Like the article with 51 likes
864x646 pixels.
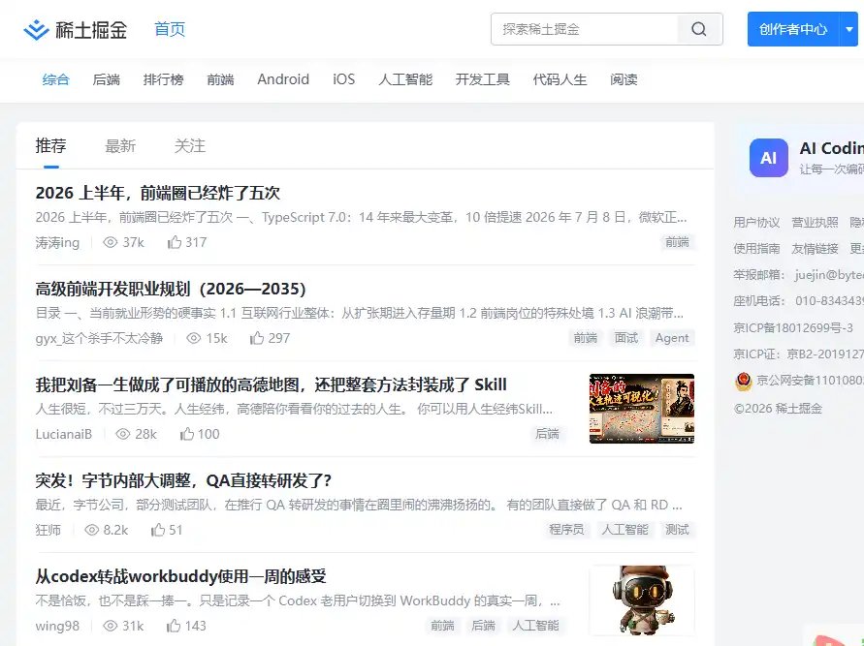tap(158, 530)
